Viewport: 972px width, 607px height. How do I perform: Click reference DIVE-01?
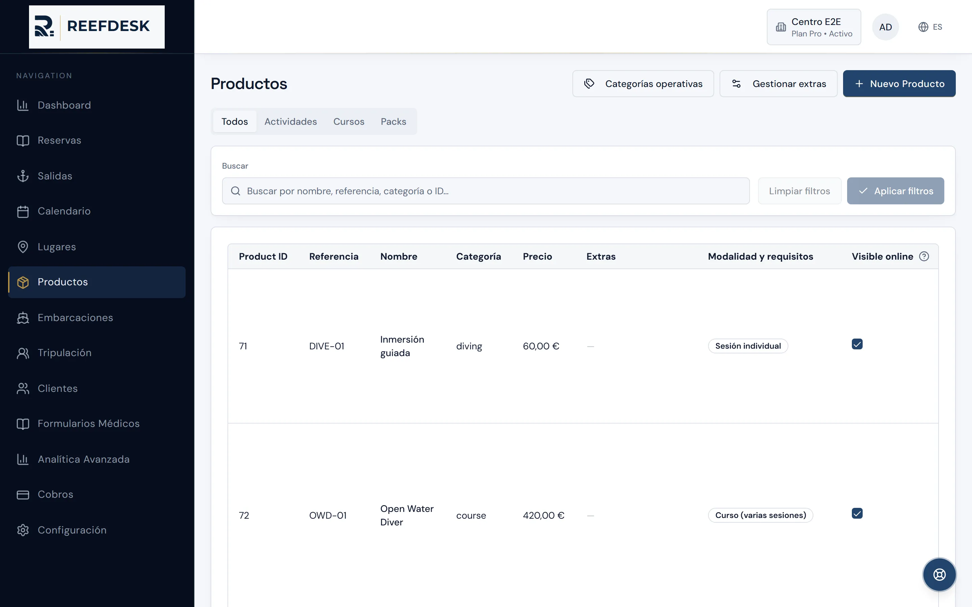(x=327, y=346)
